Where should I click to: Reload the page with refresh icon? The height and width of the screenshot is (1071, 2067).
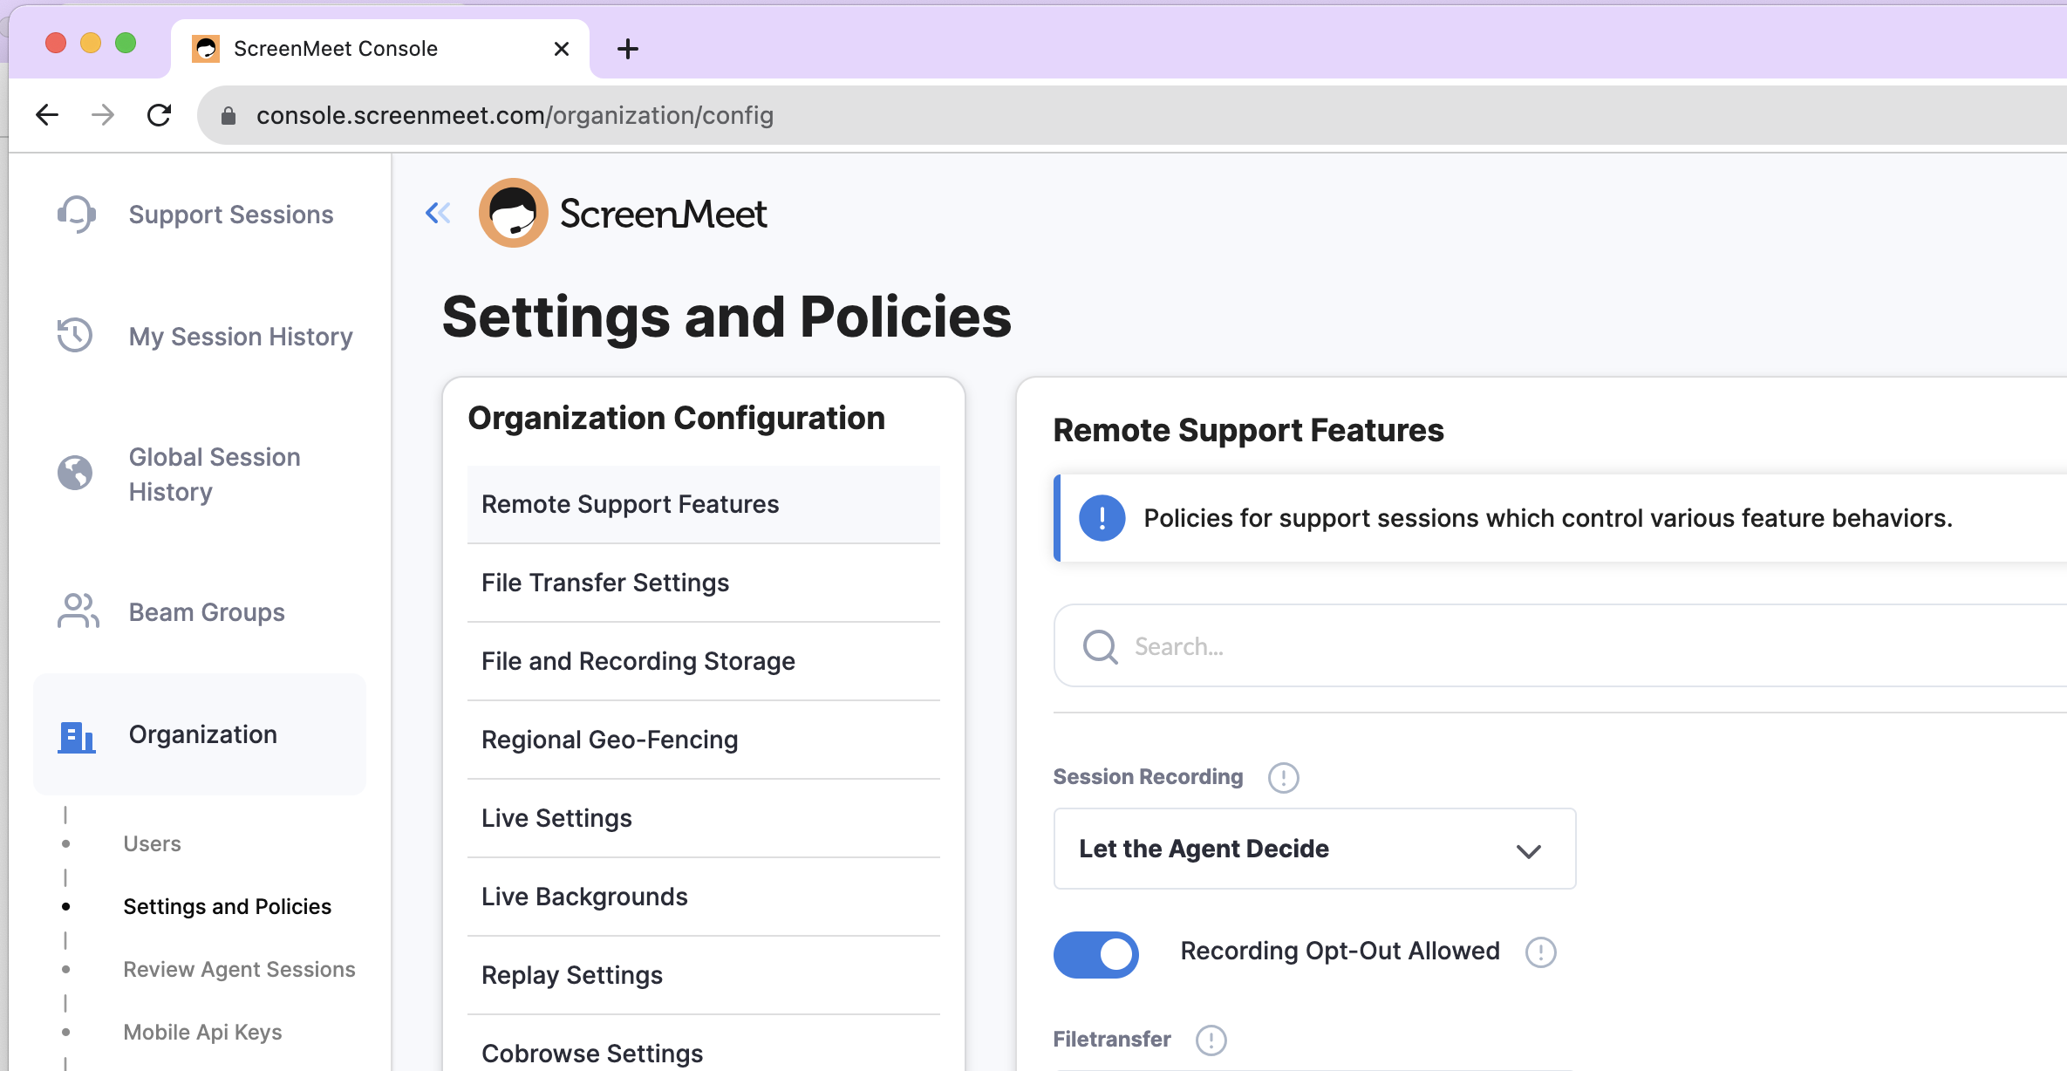[159, 115]
